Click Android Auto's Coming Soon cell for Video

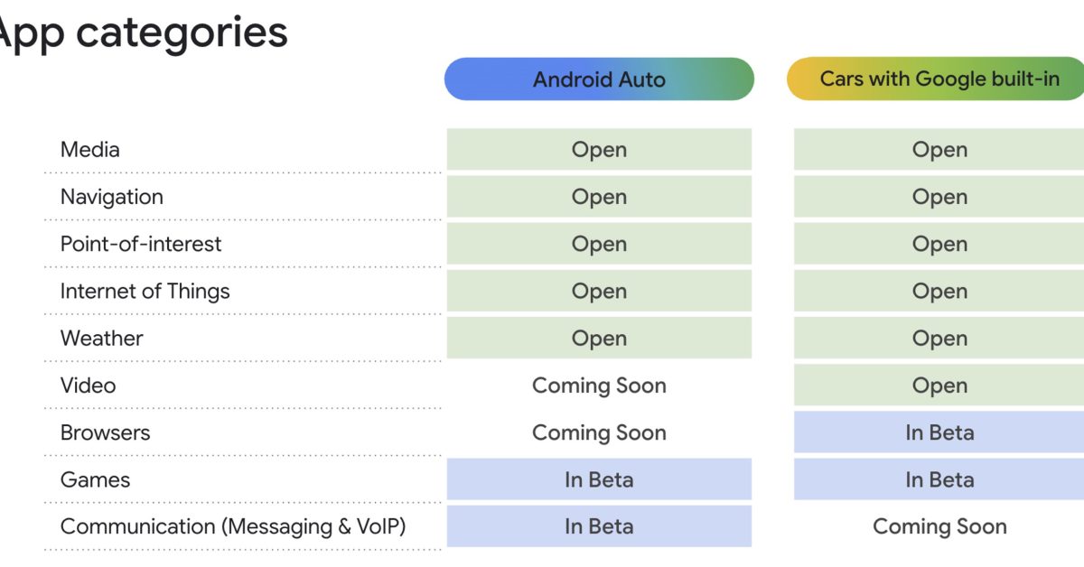pyautogui.click(x=599, y=386)
